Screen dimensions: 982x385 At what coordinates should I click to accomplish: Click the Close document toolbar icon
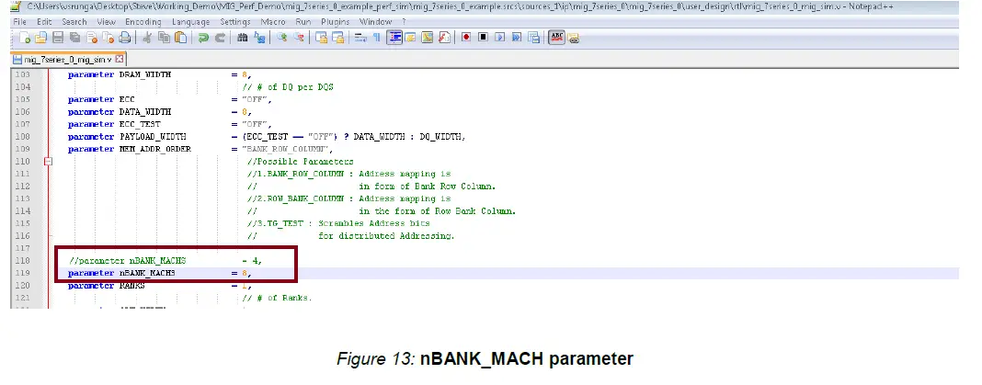(91, 38)
